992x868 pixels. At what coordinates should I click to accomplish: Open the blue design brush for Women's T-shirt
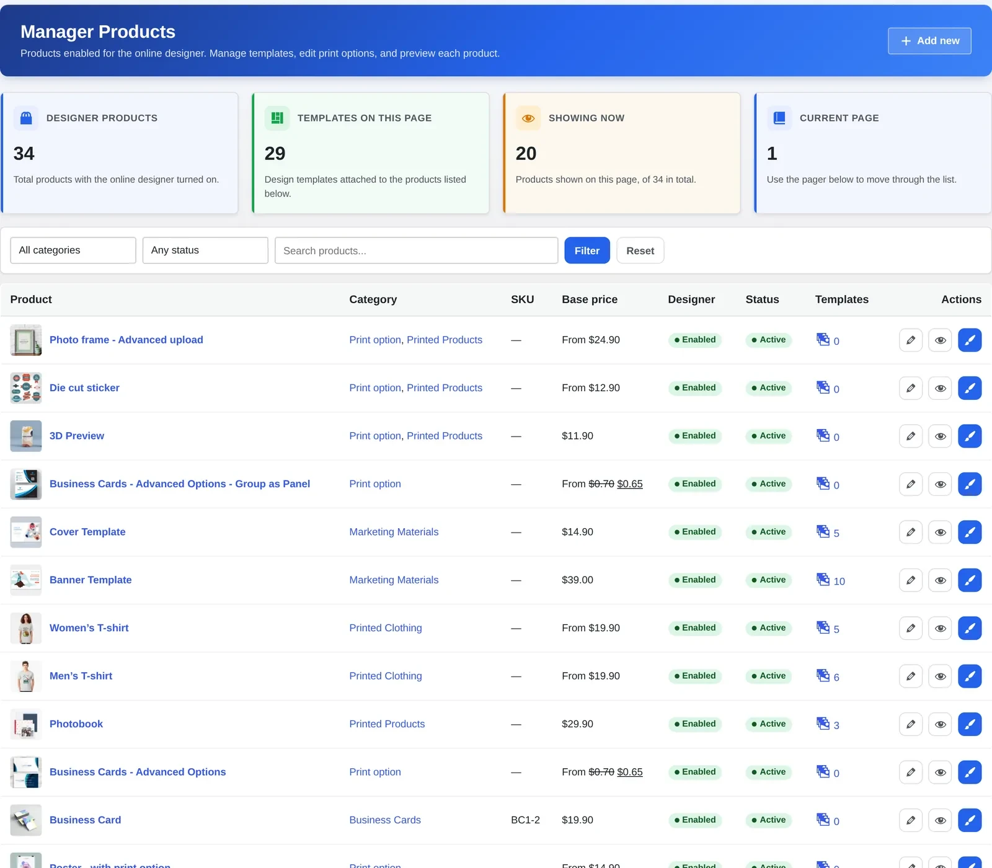click(970, 628)
